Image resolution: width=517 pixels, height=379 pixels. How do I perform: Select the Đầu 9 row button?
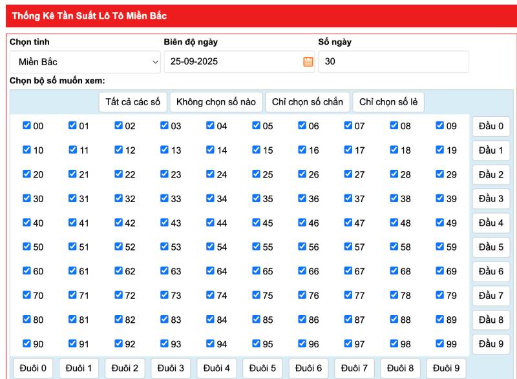[x=491, y=344]
